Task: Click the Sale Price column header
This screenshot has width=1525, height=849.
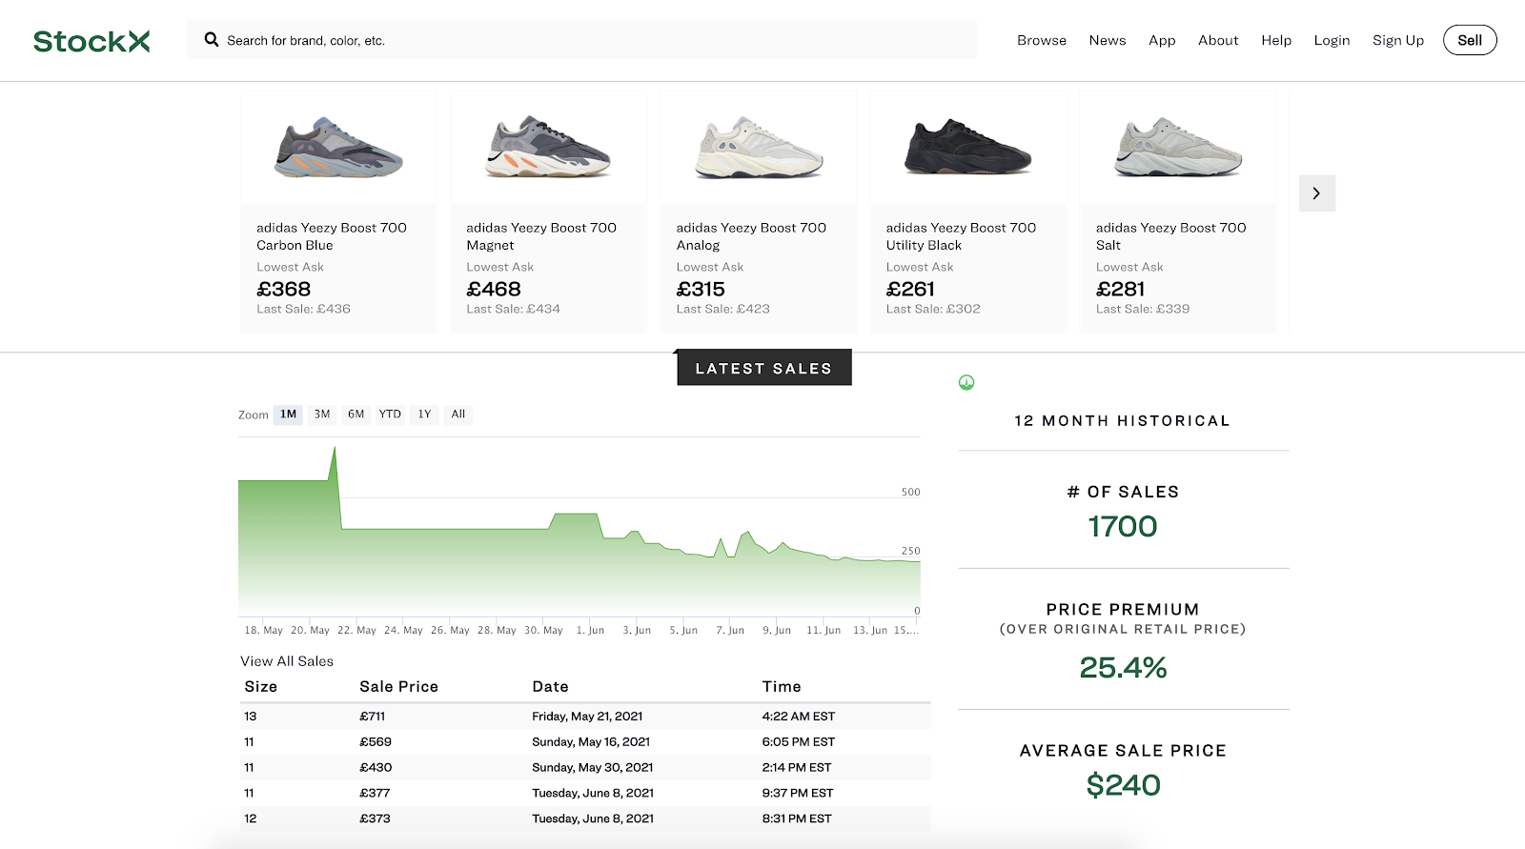Action: (399, 687)
